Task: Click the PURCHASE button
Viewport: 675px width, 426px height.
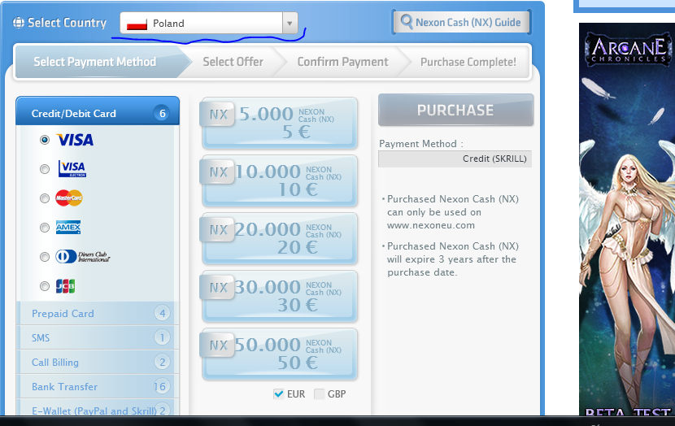Action: tap(455, 110)
